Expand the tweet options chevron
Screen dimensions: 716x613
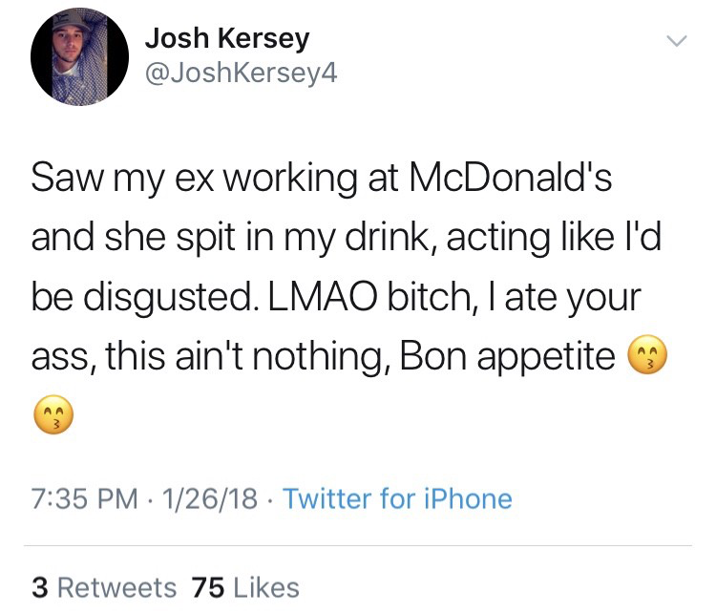(676, 41)
